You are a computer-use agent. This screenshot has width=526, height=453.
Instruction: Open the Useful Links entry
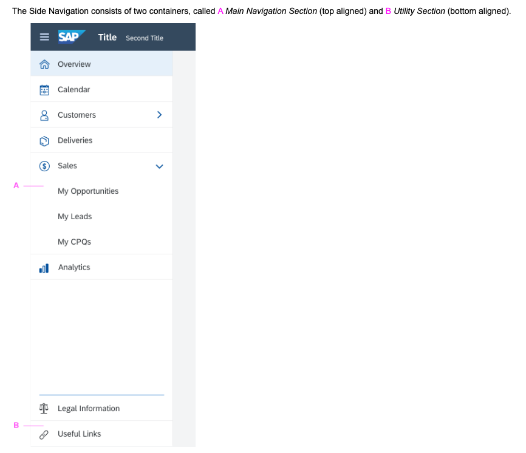tap(80, 434)
